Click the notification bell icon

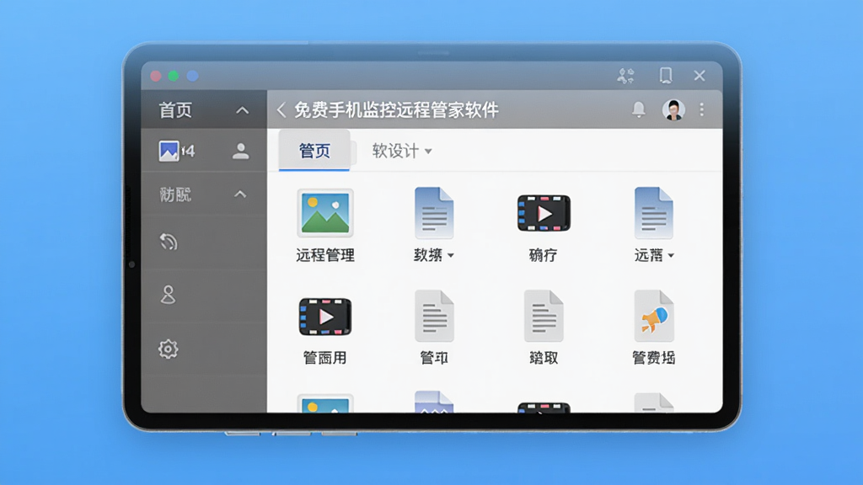[x=639, y=109]
